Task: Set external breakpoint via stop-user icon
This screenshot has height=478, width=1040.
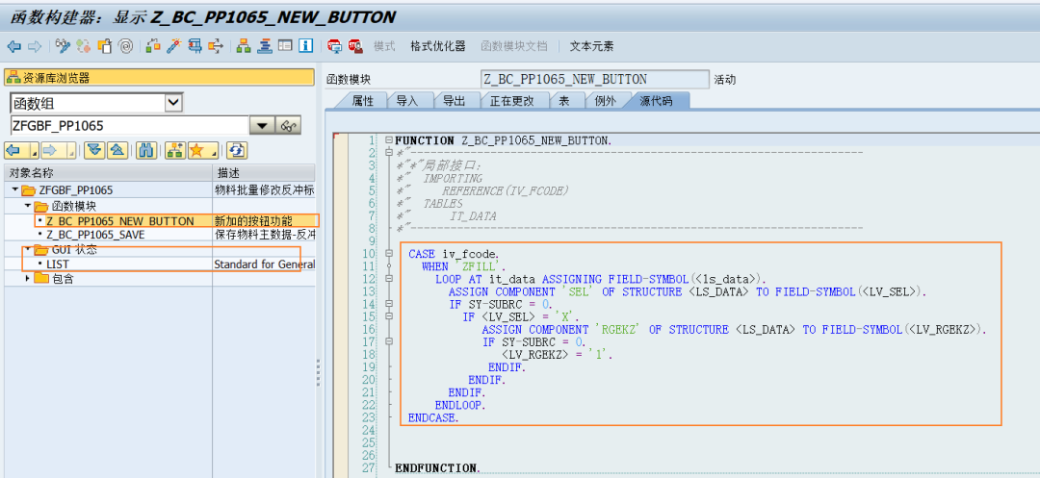Action: pyautogui.click(x=355, y=45)
